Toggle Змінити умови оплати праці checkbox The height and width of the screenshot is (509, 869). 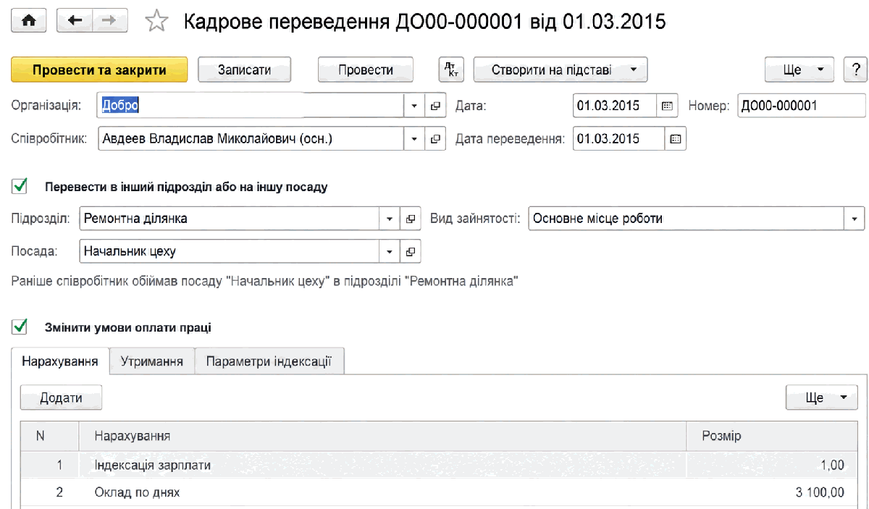tap(20, 327)
